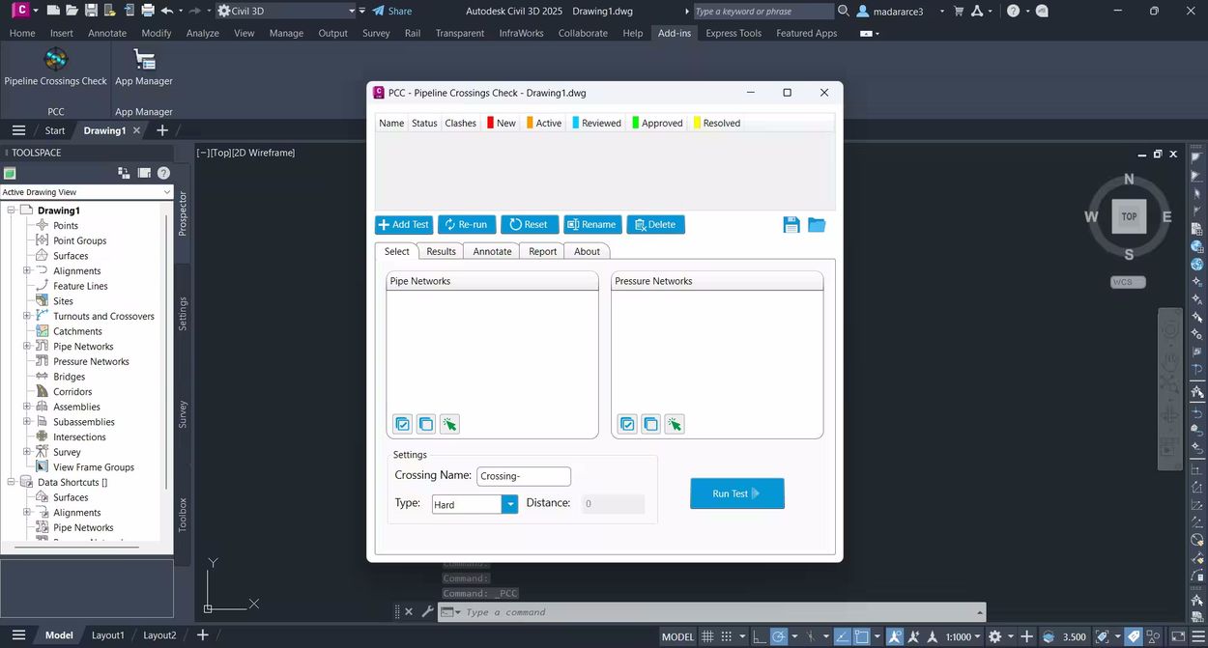Toggle polar tracking in status bar

(779, 637)
